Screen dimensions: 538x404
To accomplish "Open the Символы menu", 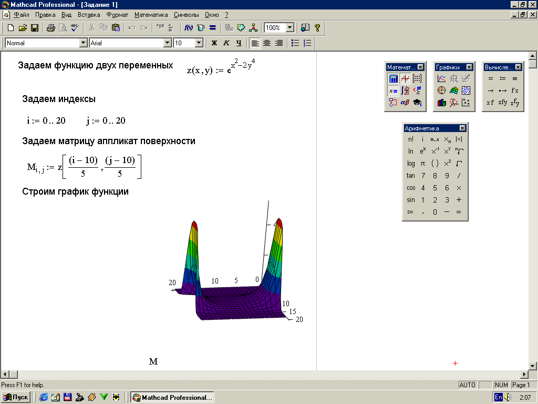I will coord(187,15).
